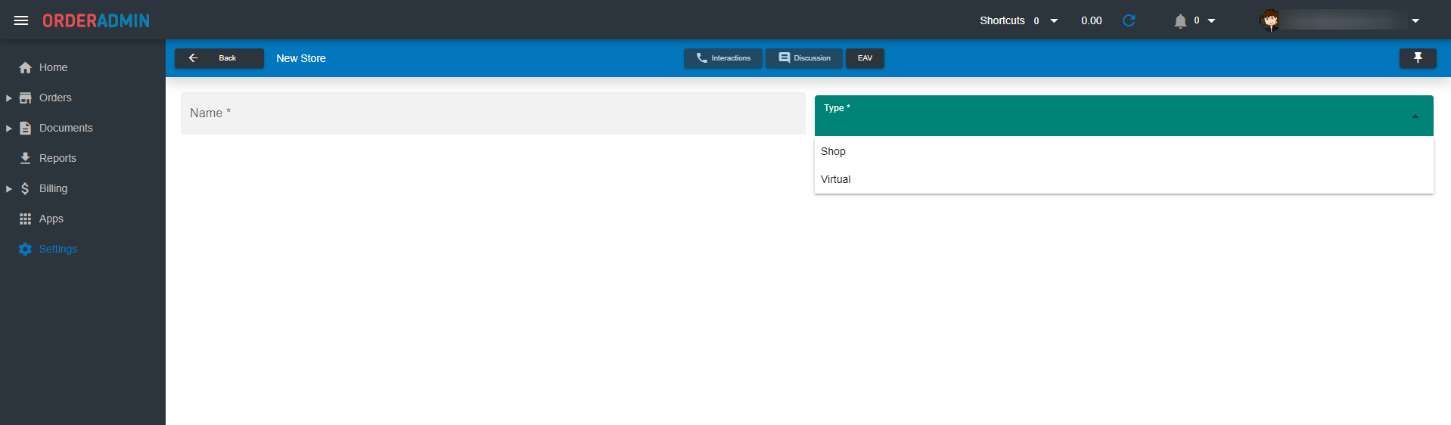Viewport: 1451px width, 425px height.
Task: Expand the Orders tree arrow
Action: [x=8, y=98]
